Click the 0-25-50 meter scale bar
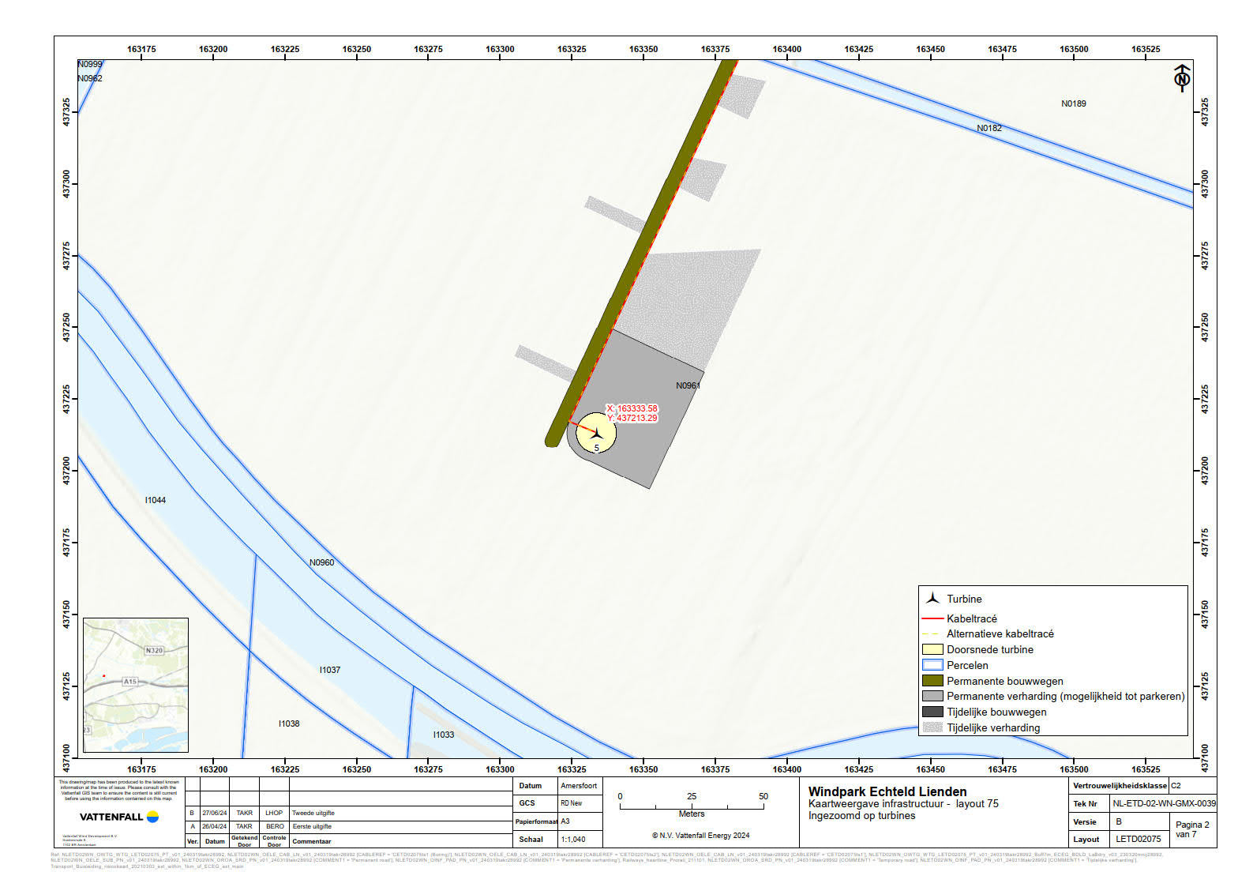The height and width of the screenshot is (887, 1253). tap(692, 806)
